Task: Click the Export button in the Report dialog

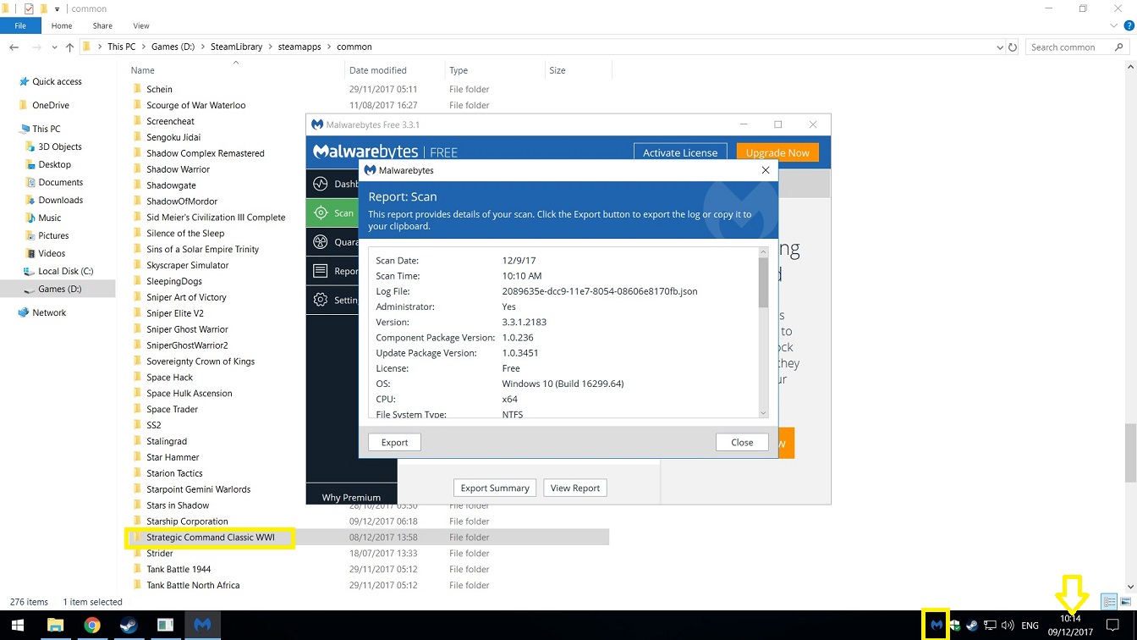Action: click(x=394, y=442)
